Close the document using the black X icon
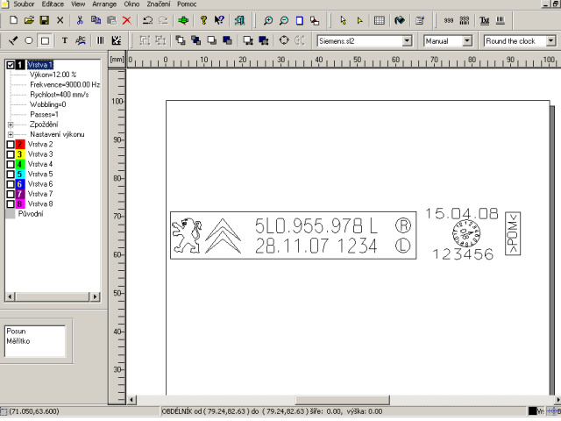 [x=60, y=20]
